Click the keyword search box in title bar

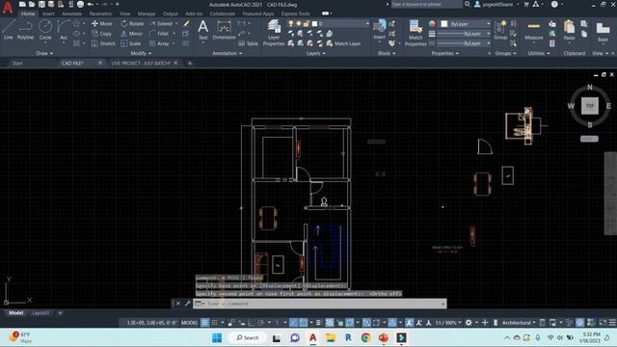pyautogui.click(x=426, y=4)
